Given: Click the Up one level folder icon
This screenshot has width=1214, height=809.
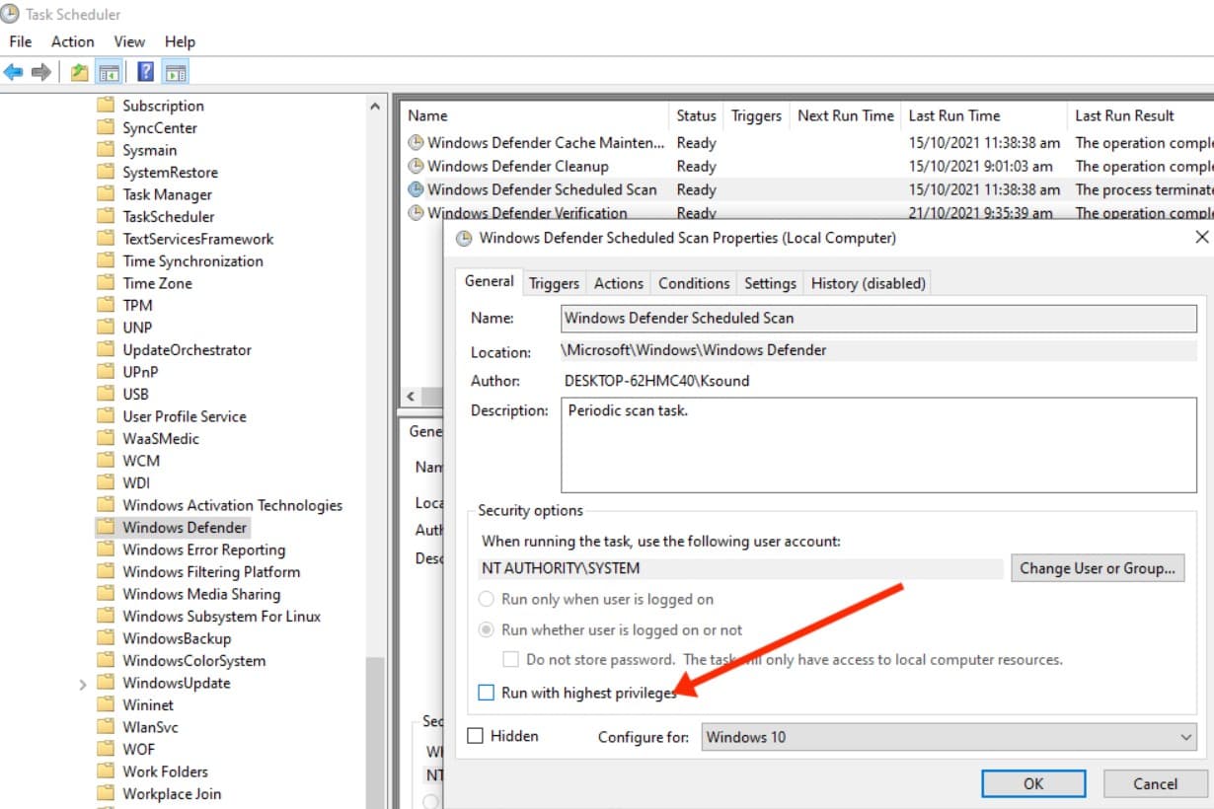Looking at the screenshot, I should point(80,72).
